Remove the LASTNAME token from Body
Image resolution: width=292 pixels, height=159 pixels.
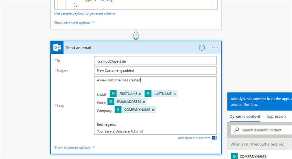pyautogui.click(x=174, y=94)
